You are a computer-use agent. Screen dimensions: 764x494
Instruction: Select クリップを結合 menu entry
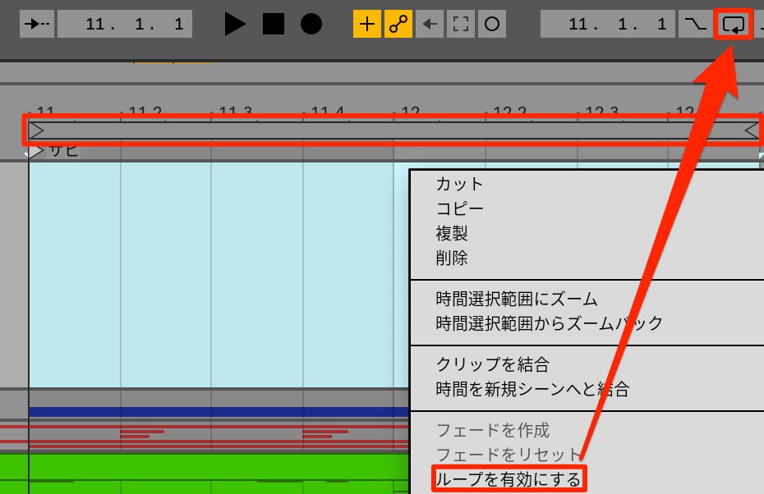pos(493,364)
